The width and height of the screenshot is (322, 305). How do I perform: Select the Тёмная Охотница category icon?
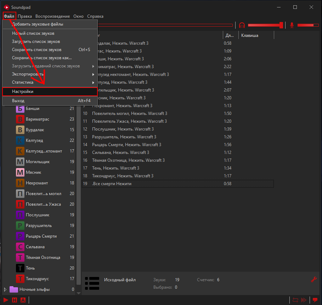(x=20, y=257)
